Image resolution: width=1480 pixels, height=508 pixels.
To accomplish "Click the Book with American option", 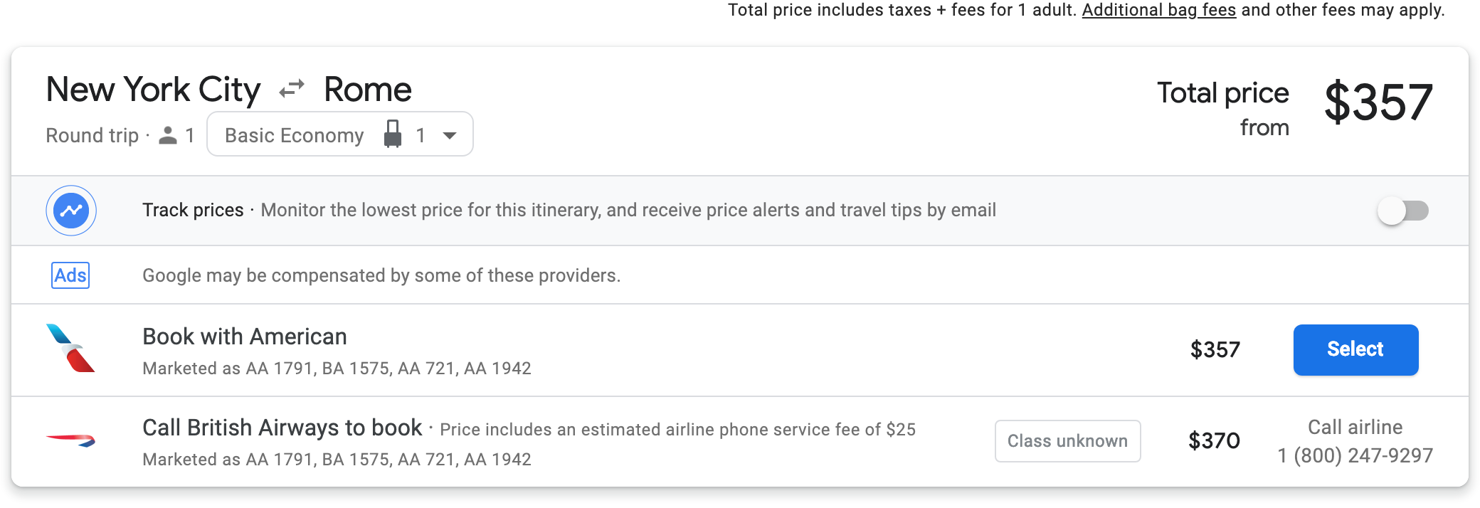I will (244, 337).
